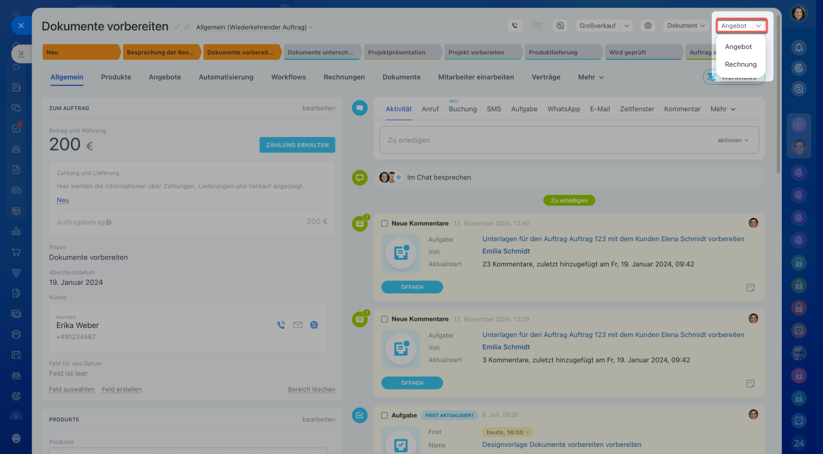Click ÖFFNEN on 13:29 comment card

(x=412, y=383)
